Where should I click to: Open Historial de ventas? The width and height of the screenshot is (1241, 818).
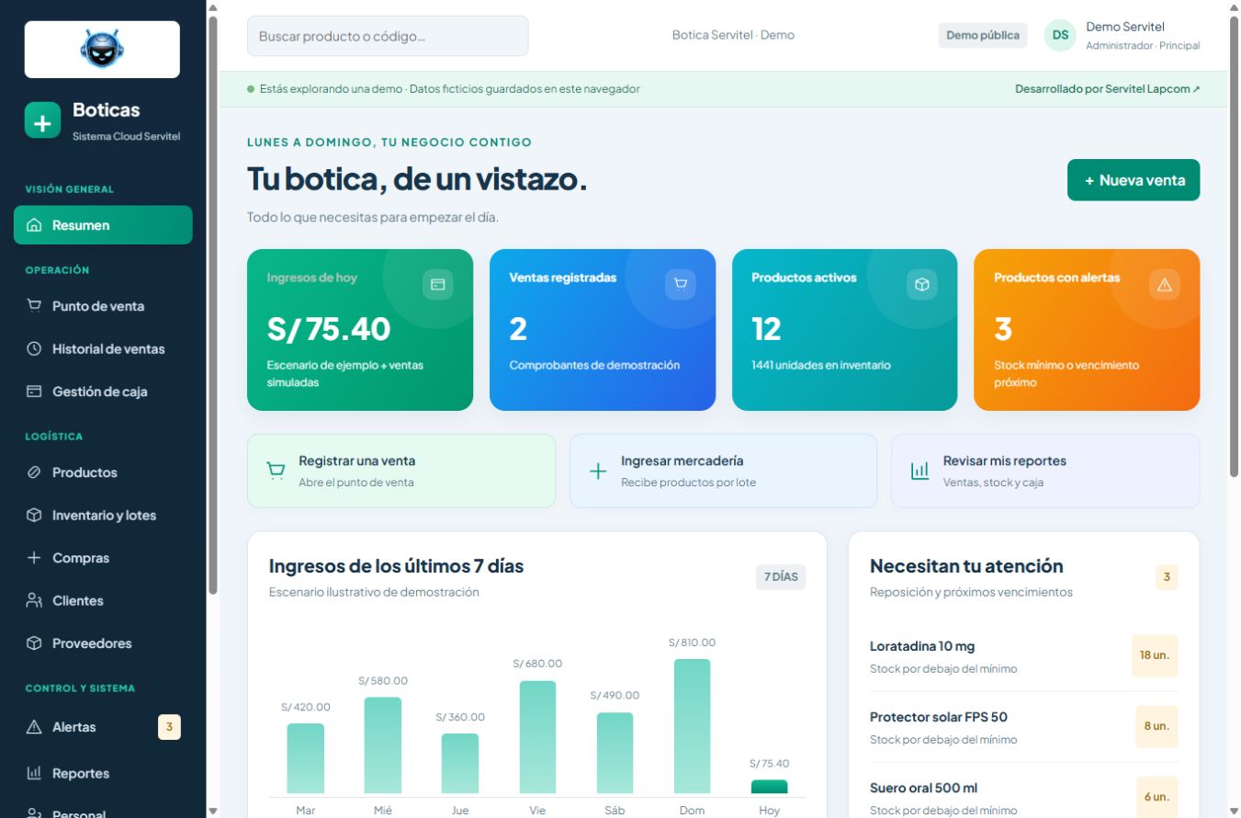(x=103, y=349)
